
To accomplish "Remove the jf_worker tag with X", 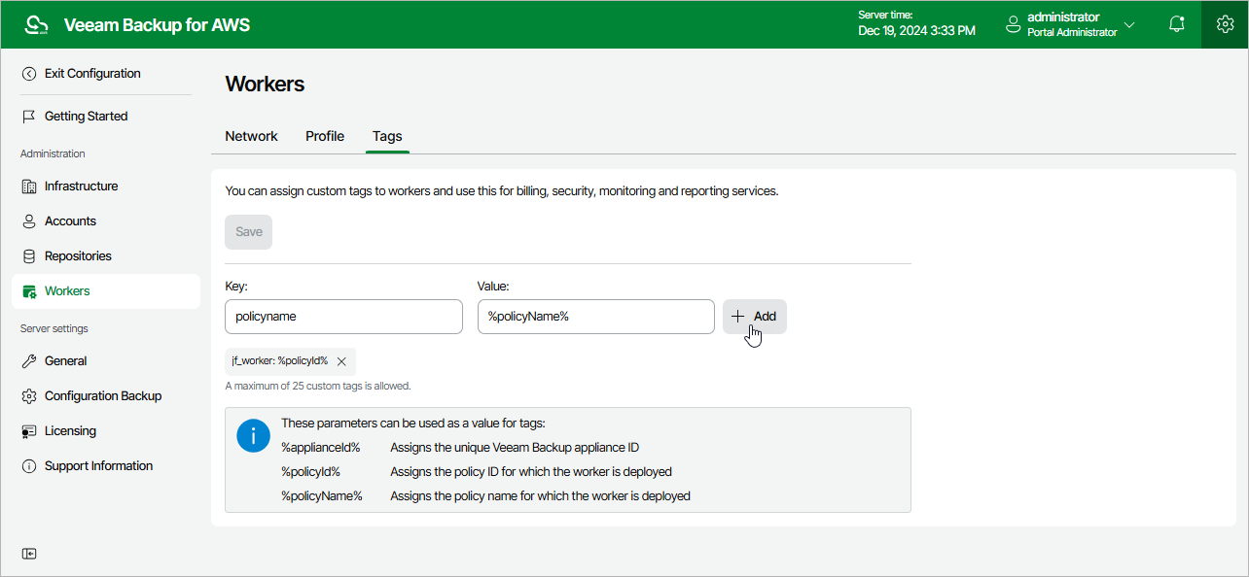I will tap(341, 361).
